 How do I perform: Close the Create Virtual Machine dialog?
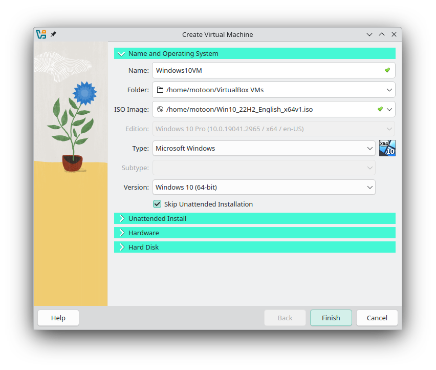pos(394,34)
